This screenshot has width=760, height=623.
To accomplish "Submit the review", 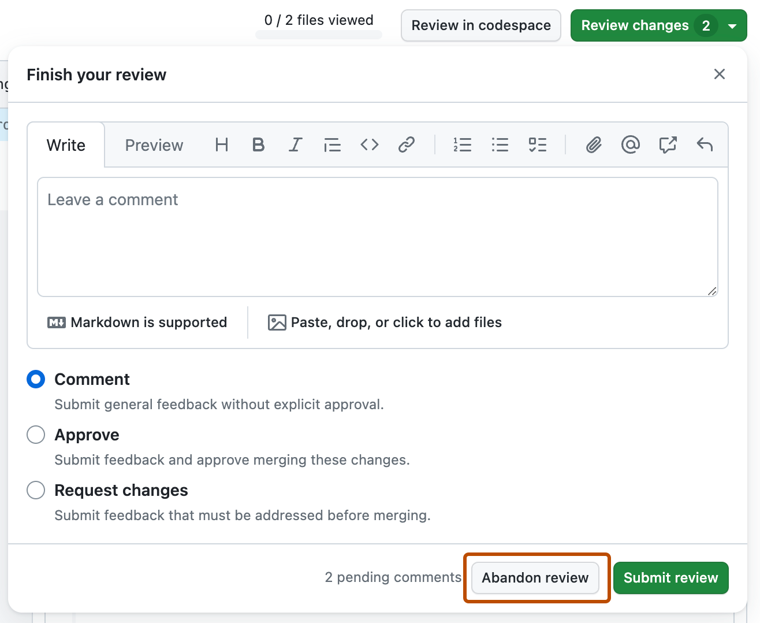I will pyautogui.click(x=671, y=578).
